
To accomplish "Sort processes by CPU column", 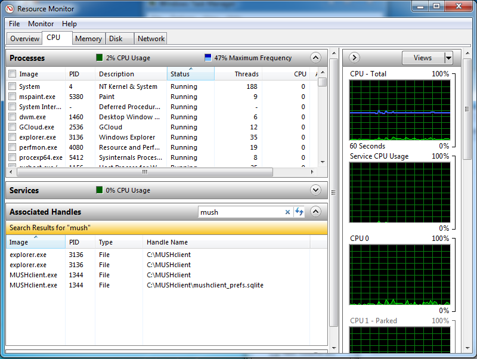I will point(286,73).
